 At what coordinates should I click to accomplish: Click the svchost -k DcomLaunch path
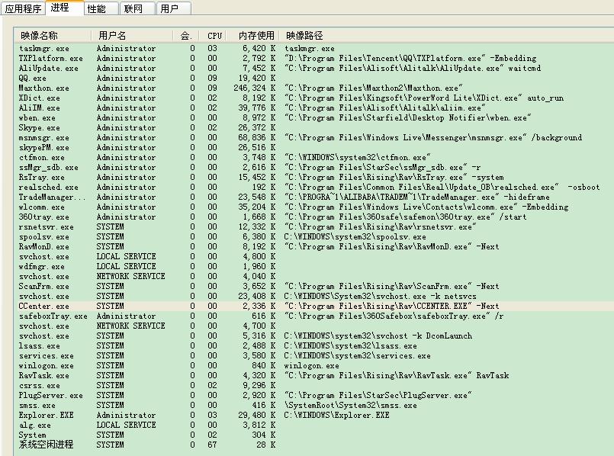(378, 336)
